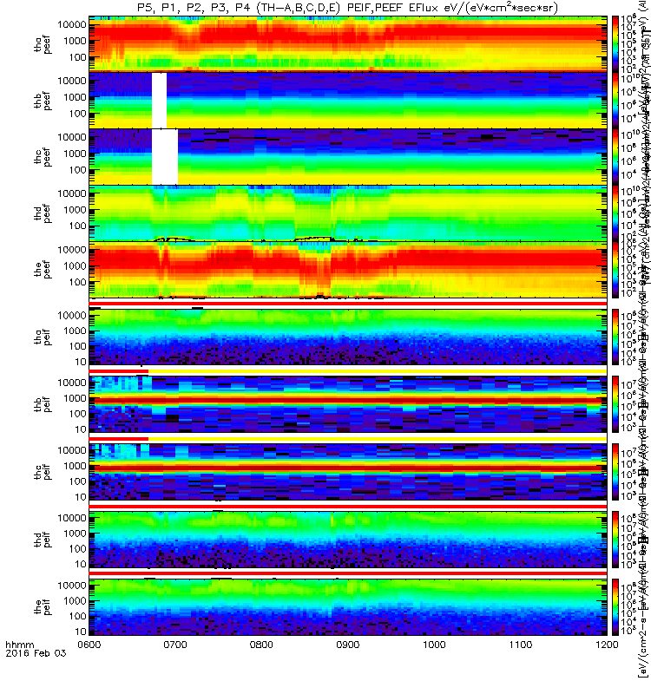Click the "thd peef" axis label
Viewport: 651px width, 694px height.
pyautogui.click(x=43, y=213)
